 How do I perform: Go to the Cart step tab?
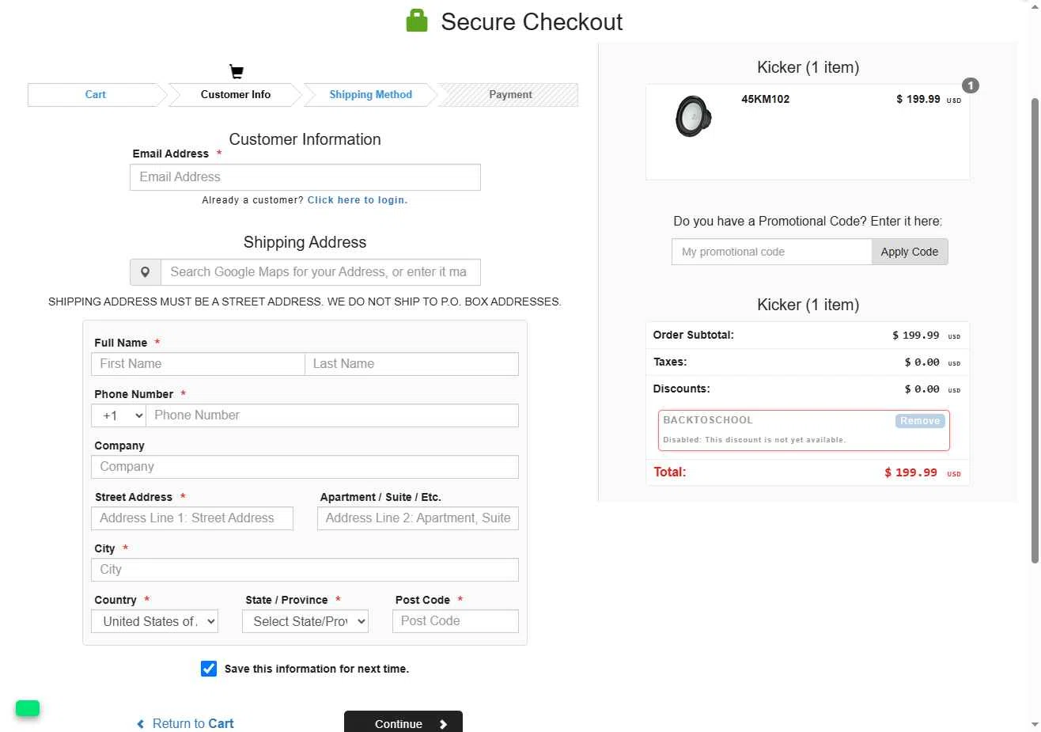click(x=95, y=94)
